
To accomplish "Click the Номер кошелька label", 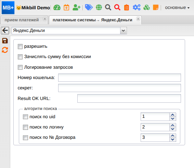I will [36, 78].
